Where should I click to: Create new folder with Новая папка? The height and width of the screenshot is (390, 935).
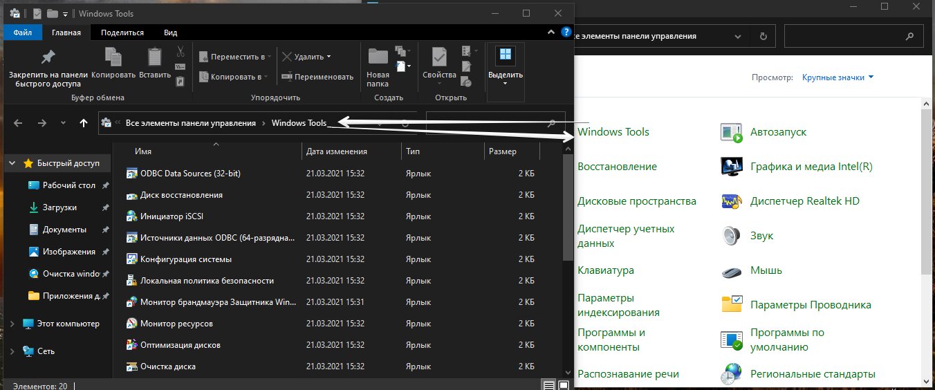pyautogui.click(x=378, y=66)
